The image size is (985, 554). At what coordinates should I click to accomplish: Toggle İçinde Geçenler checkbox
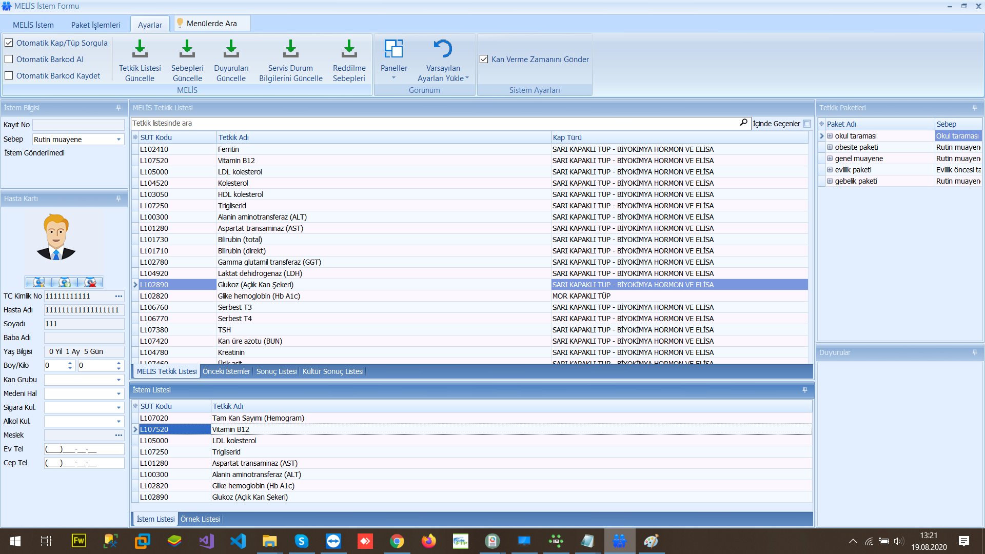(807, 124)
